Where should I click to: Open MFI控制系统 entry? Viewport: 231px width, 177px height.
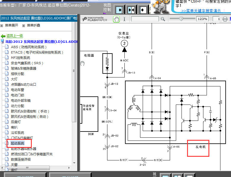[20, 58]
